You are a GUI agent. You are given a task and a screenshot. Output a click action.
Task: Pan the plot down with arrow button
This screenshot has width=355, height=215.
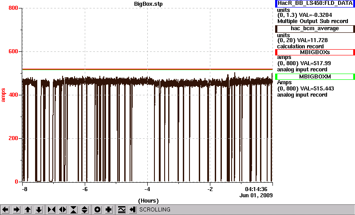click(39, 210)
